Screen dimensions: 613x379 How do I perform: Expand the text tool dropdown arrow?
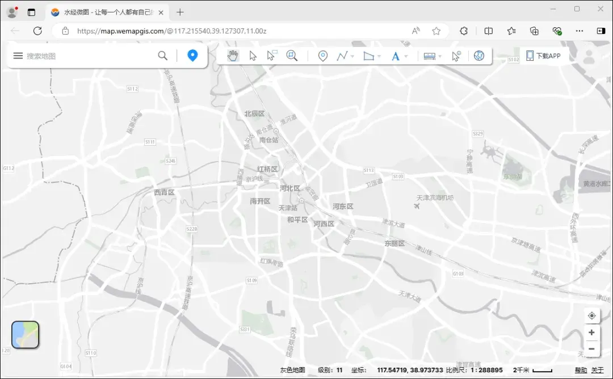(406, 57)
